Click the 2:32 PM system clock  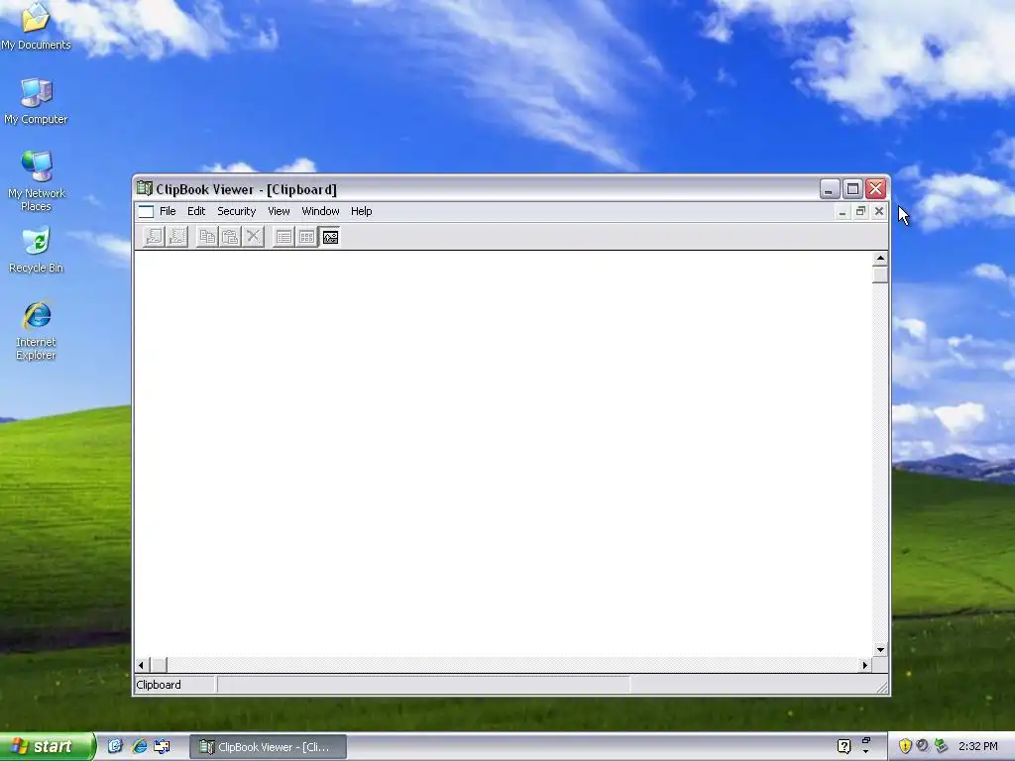(978, 747)
